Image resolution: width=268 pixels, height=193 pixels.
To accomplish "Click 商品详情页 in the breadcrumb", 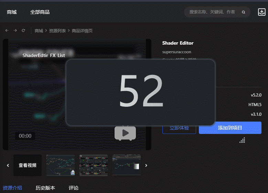I will click(x=82, y=31).
